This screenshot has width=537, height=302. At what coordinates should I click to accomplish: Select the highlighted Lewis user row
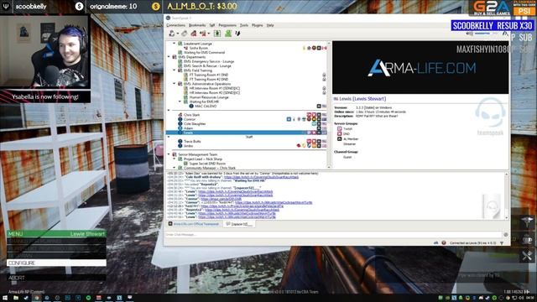pyautogui.click(x=246, y=133)
